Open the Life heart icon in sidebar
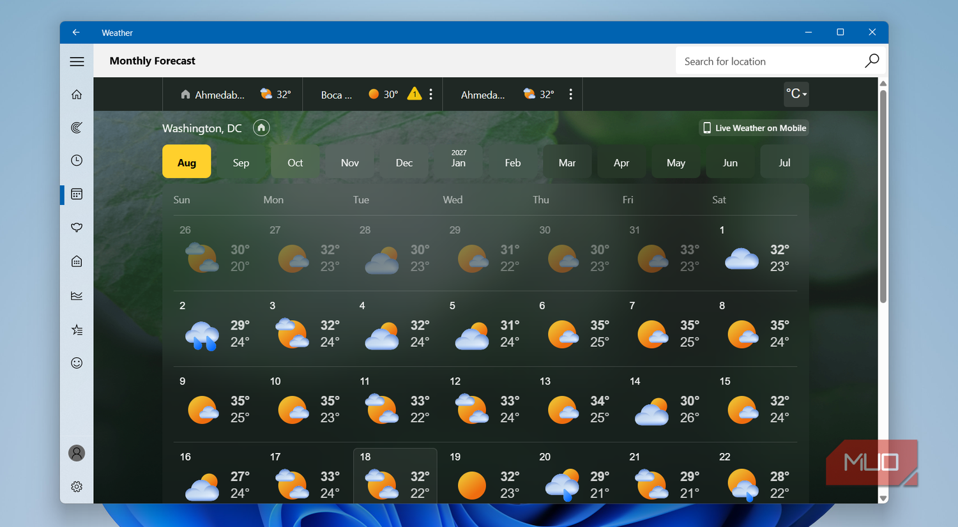958x527 pixels. tap(77, 228)
